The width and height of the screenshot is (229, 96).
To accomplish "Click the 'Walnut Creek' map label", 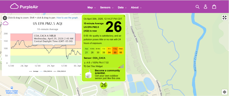I will point(196,61).
